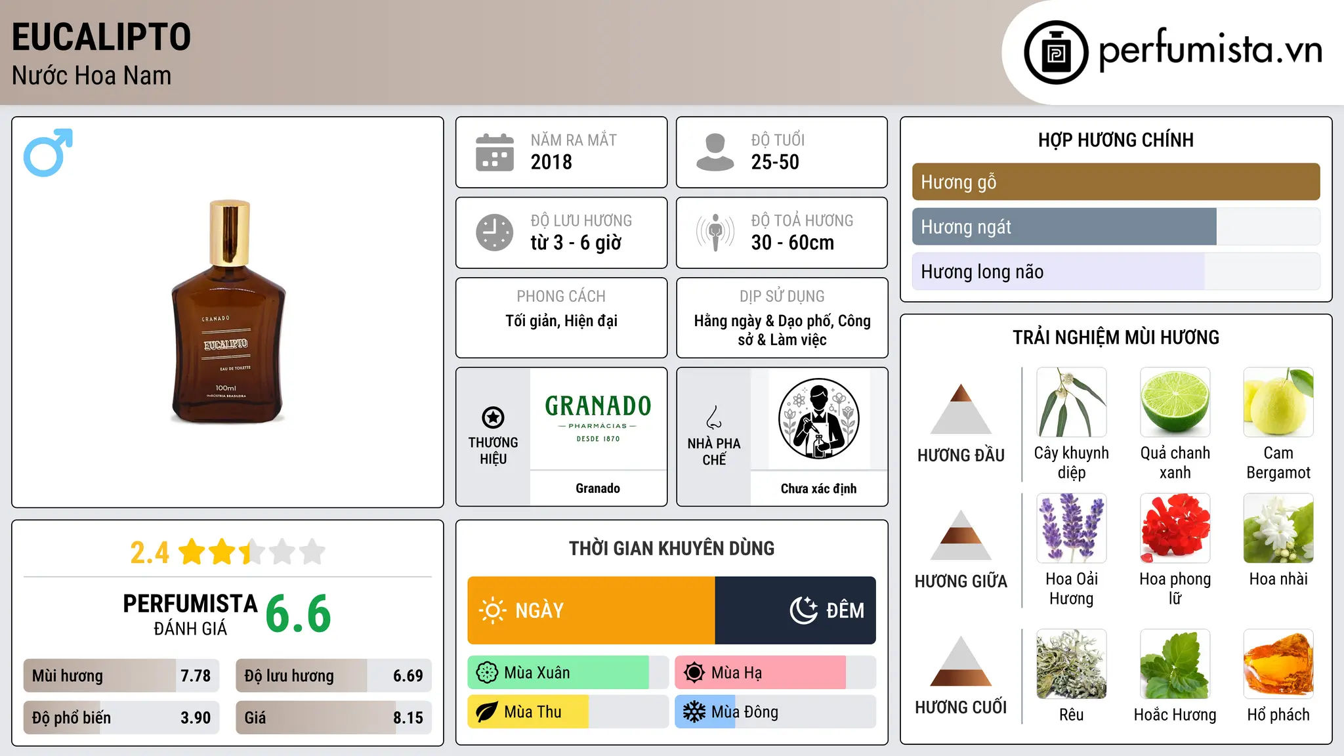Click the orange Ngày usage bar
The width and height of the screenshot is (1344, 756).
[591, 610]
